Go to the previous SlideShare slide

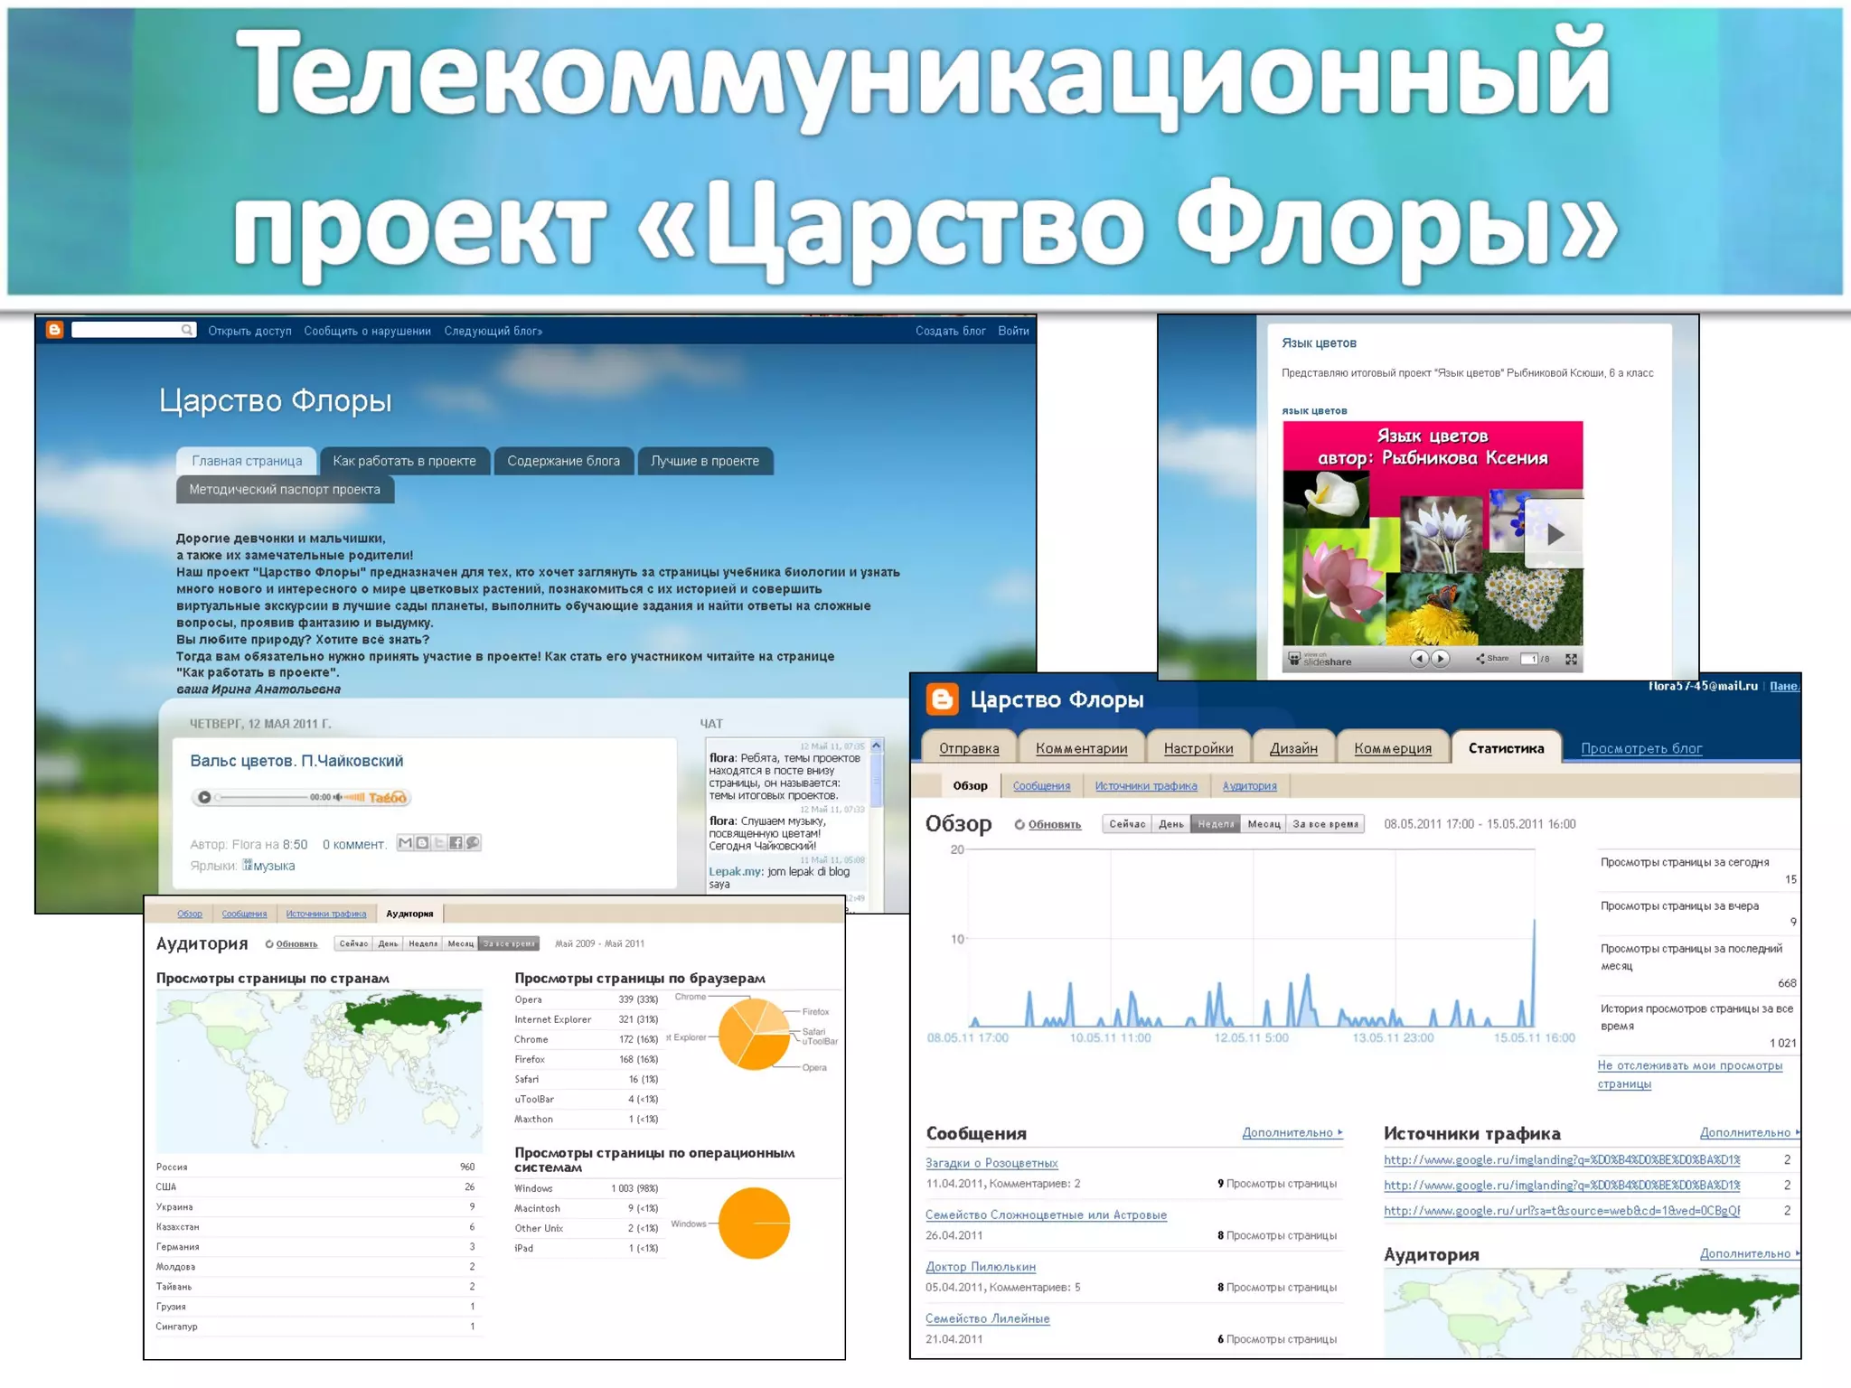click(1419, 659)
